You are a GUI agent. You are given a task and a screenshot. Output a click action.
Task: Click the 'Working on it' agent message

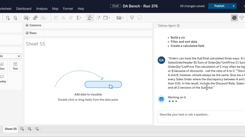pos(177,97)
